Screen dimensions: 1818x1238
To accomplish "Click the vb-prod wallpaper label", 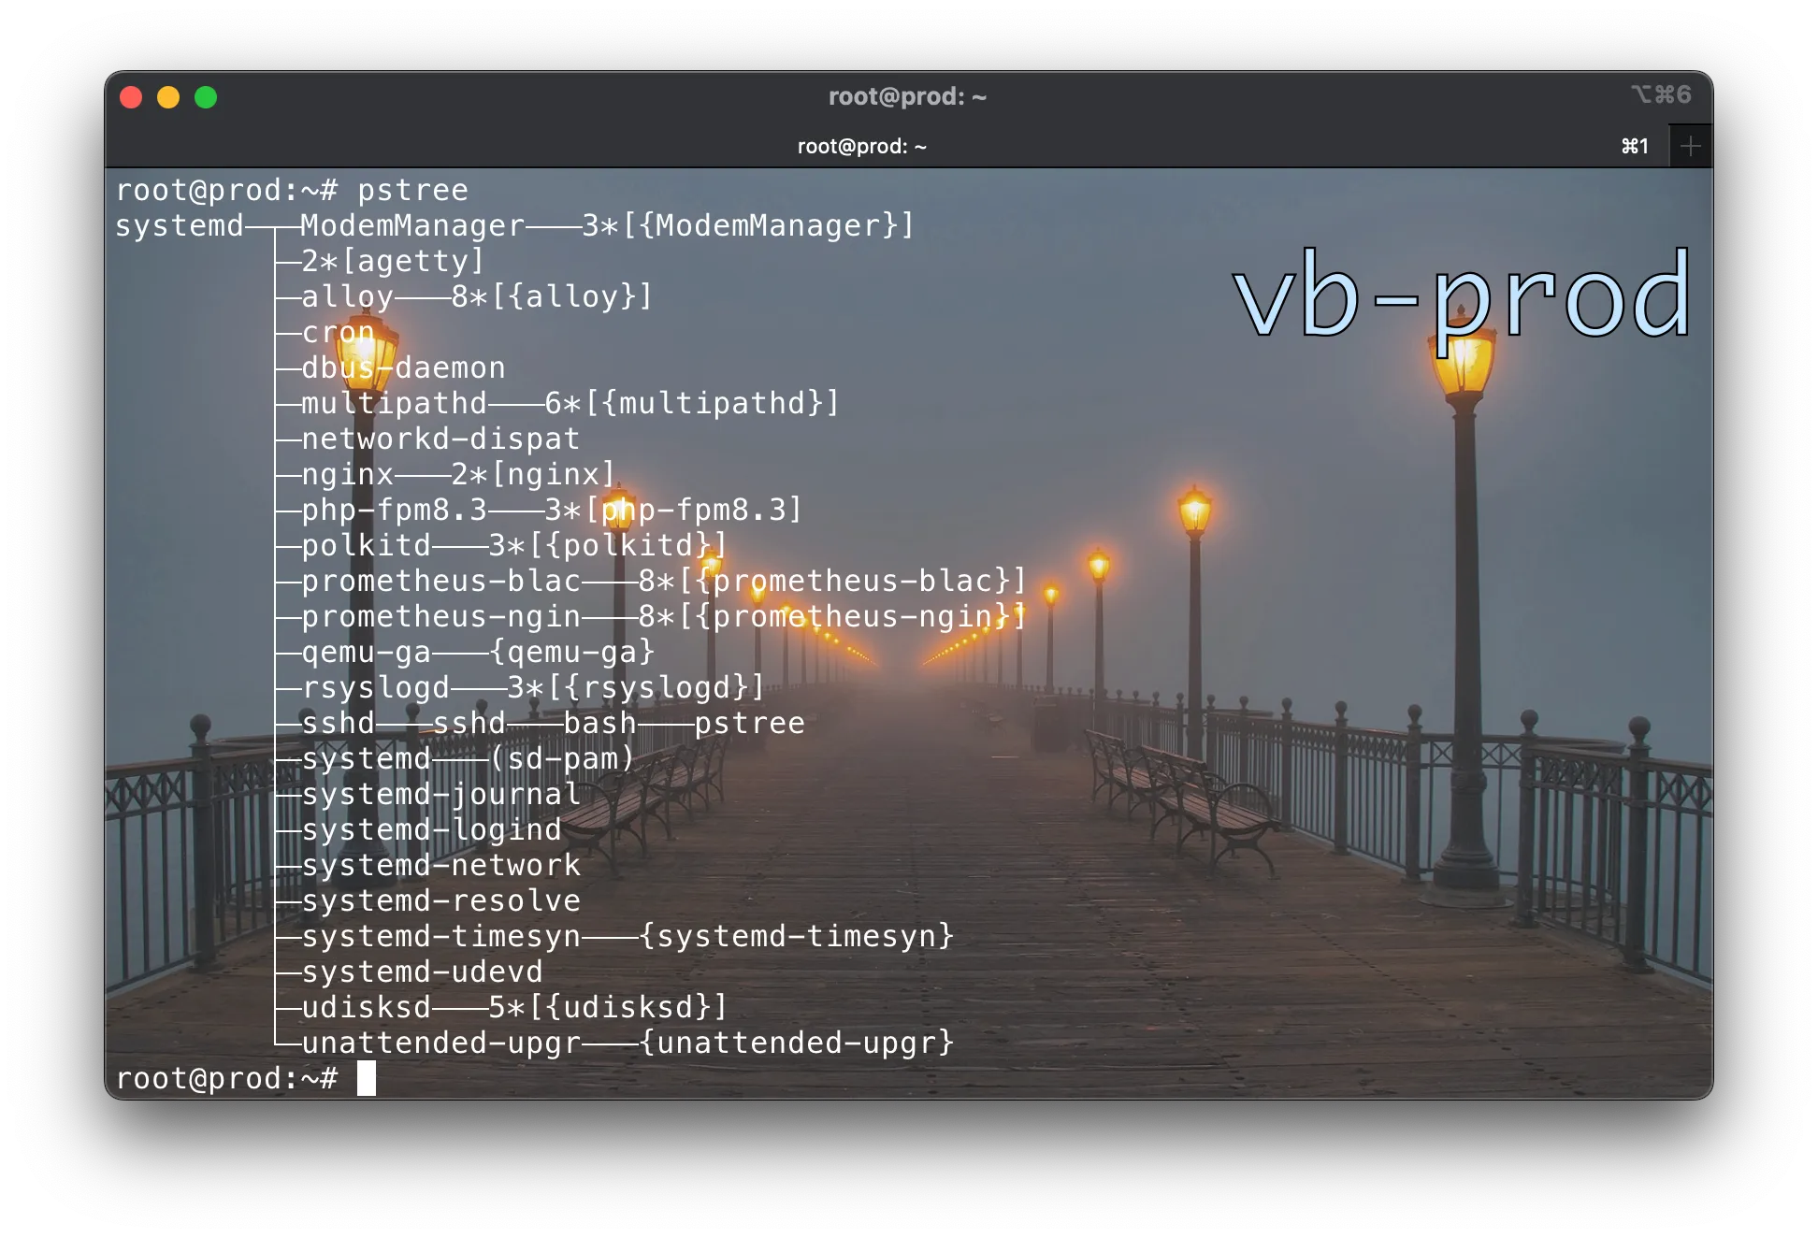I will [x=1461, y=299].
